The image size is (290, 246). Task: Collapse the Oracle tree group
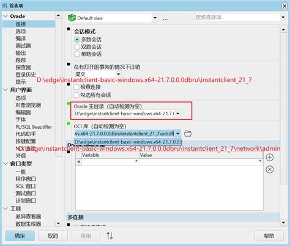pyautogui.click(x=6, y=16)
